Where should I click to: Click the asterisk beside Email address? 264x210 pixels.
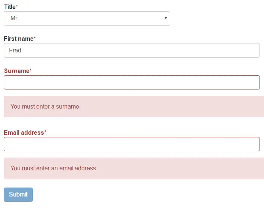pos(45,132)
